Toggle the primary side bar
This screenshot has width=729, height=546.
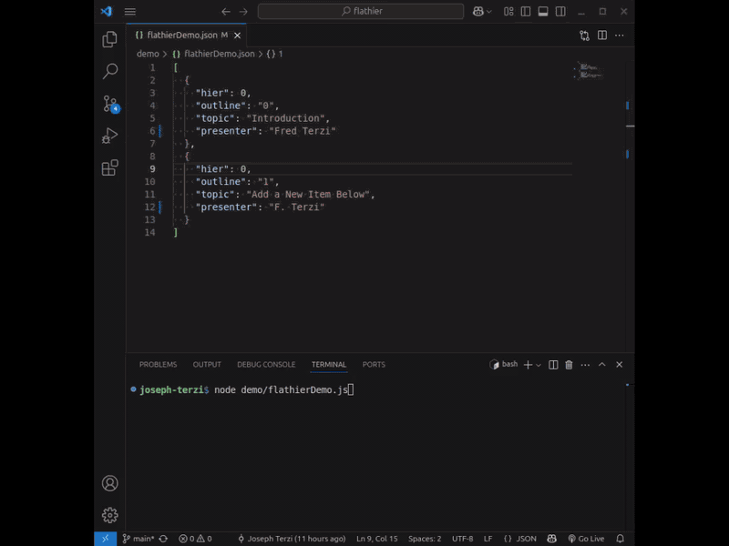[x=526, y=12]
